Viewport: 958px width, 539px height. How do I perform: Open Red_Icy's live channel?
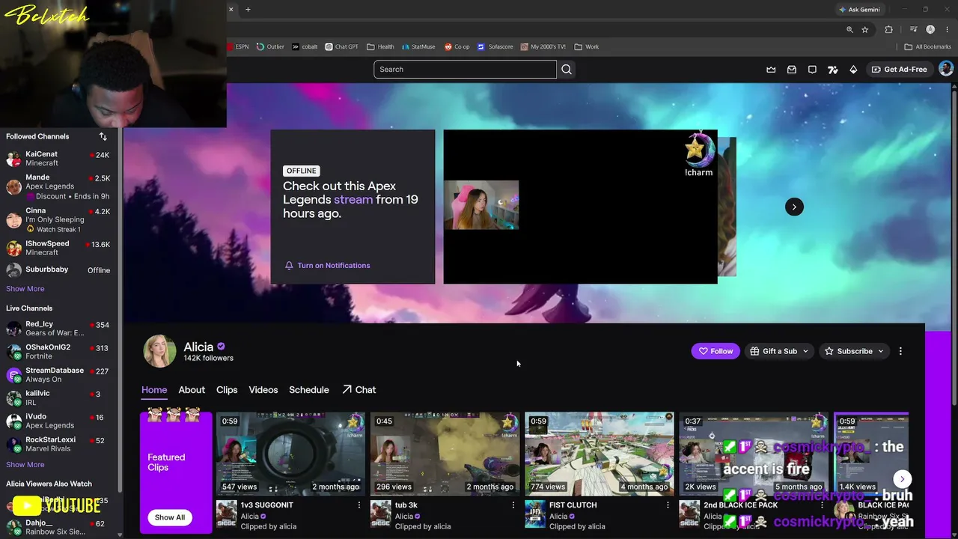[58, 329]
